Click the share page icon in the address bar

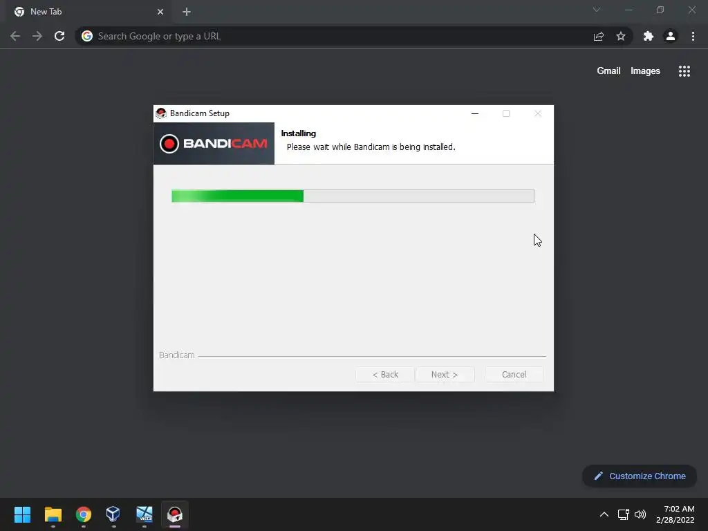click(599, 36)
